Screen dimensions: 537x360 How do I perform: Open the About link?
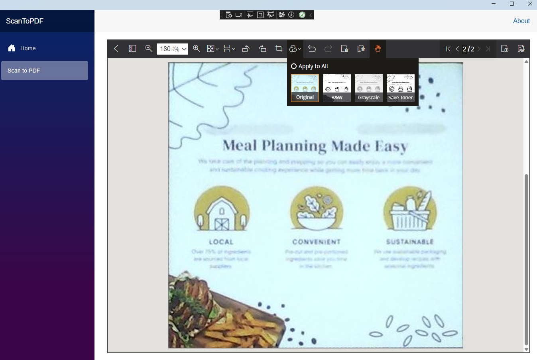click(521, 21)
